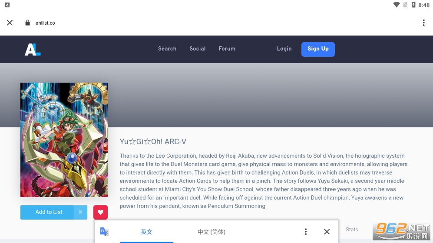The height and width of the screenshot is (243, 433).
Task: Select the 英文 tab in translate bar
Action: [147, 232]
